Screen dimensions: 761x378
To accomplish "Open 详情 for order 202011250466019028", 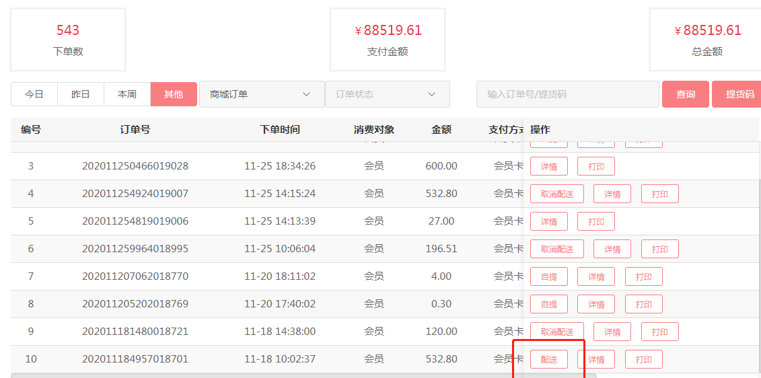I will (x=549, y=166).
